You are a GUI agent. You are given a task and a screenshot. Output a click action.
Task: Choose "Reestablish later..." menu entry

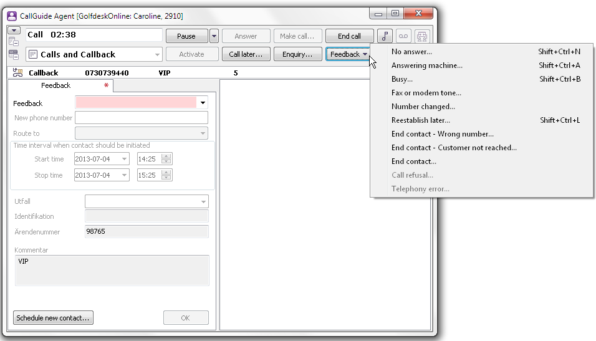[420, 120]
